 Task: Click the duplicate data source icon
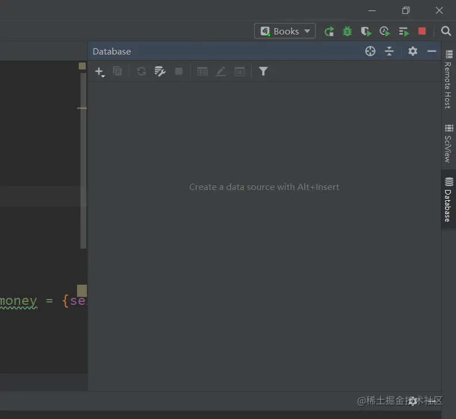point(117,71)
